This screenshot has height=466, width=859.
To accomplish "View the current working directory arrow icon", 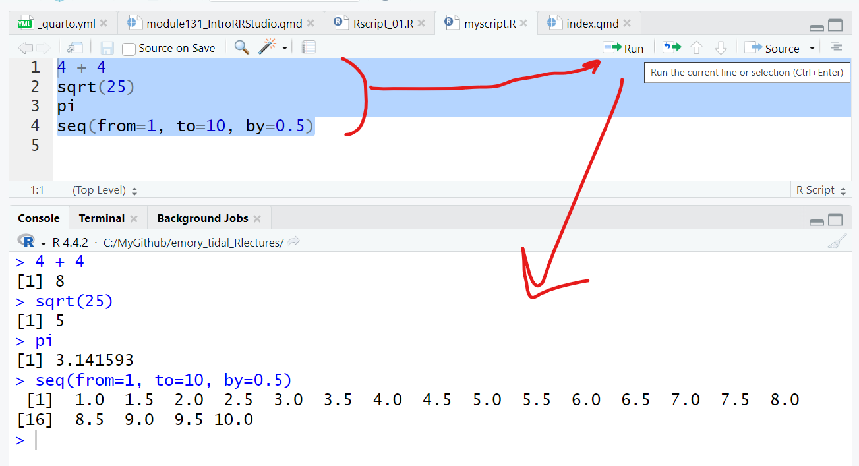I will pos(294,242).
